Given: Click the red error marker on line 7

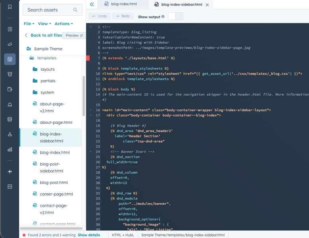Looking at the screenshot, I should [88, 58].
